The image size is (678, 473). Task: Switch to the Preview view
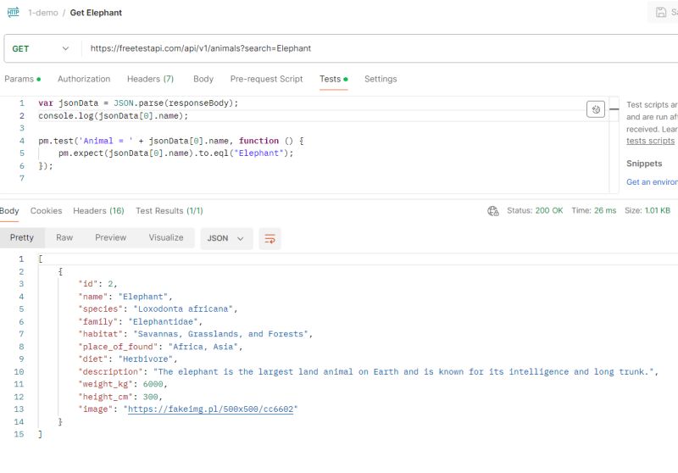pyautogui.click(x=111, y=238)
